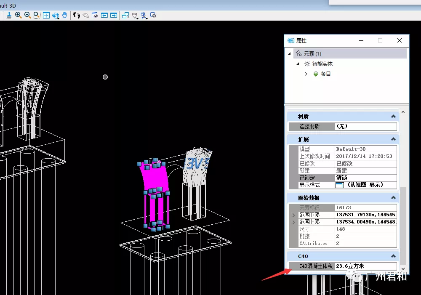Click the 已锁定 value 解锁 field
The width and height of the screenshot is (421, 295).
[x=366, y=178]
